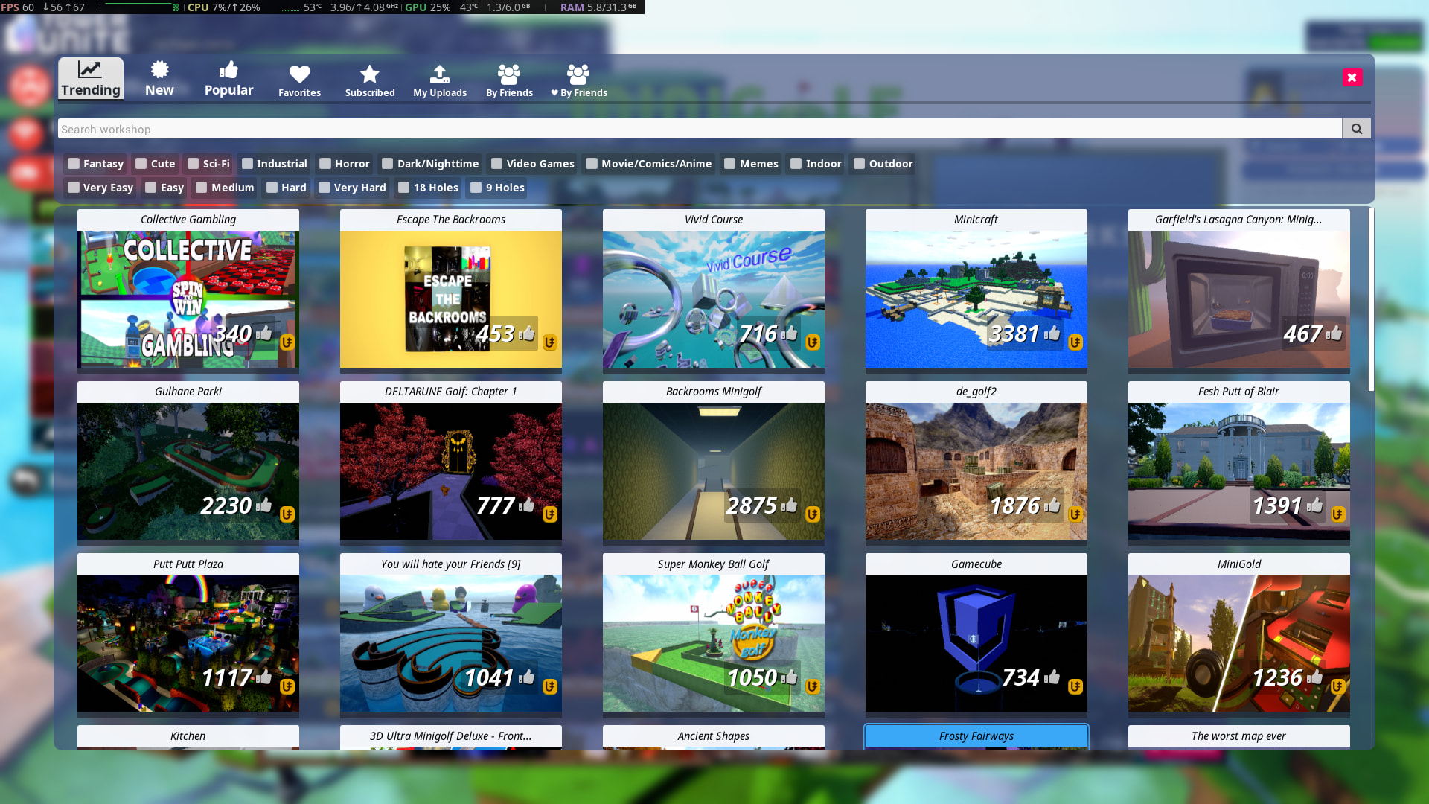Image resolution: width=1429 pixels, height=804 pixels.
Task: Check the Video Games tag
Action: coord(496,164)
